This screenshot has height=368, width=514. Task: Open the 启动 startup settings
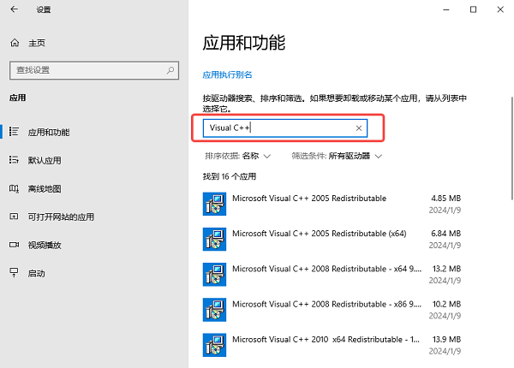coord(36,273)
